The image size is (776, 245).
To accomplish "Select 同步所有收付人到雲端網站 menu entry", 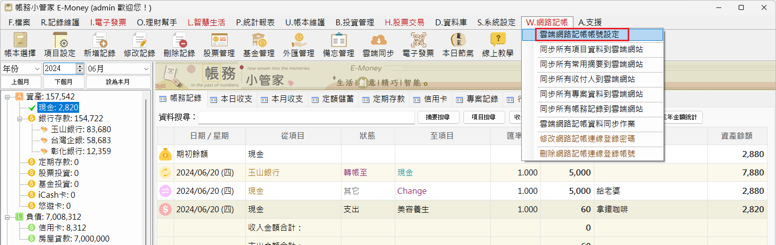I will (x=592, y=79).
